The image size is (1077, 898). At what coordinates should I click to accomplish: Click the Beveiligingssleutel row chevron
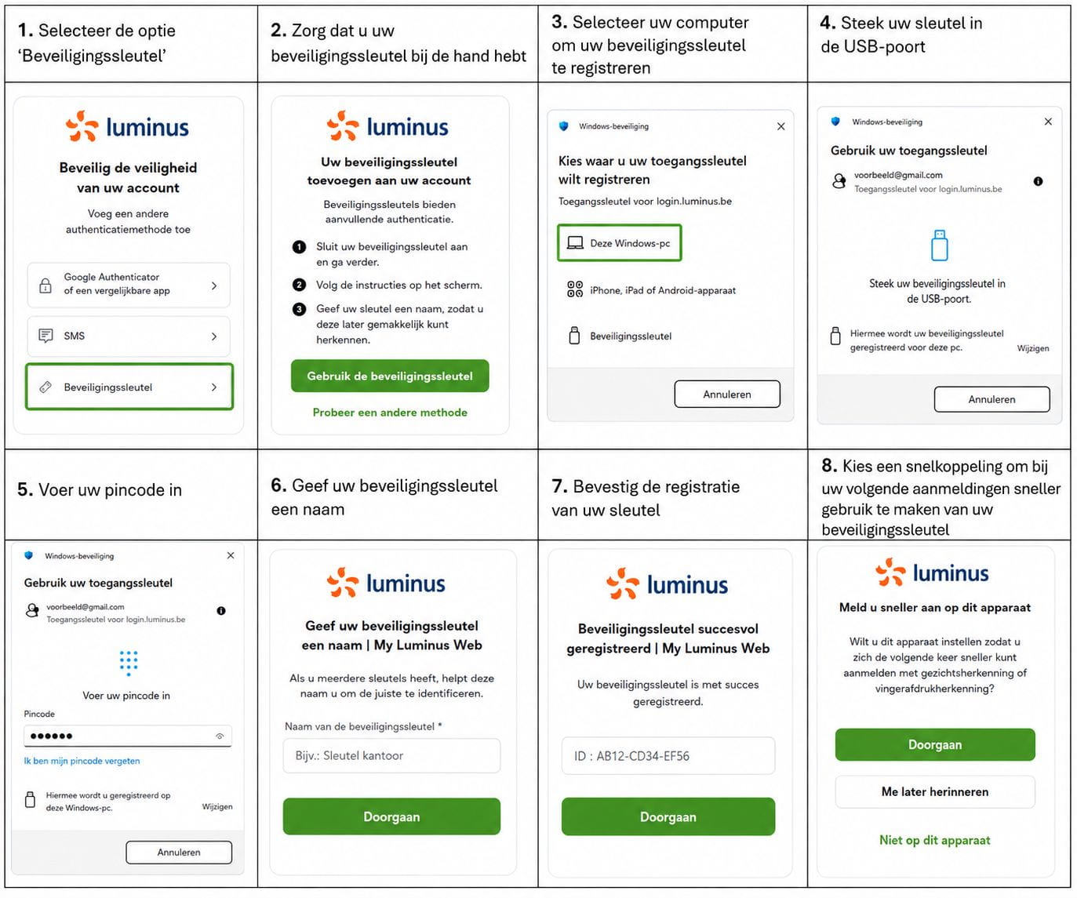(x=214, y=387)
